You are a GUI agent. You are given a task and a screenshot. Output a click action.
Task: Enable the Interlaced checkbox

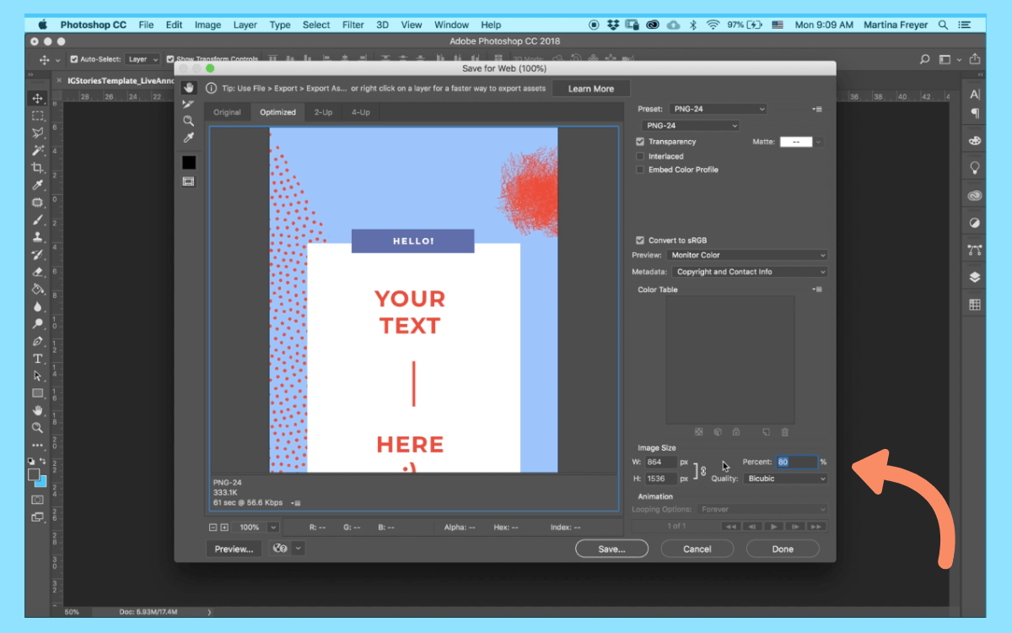(x=639, y=155)
